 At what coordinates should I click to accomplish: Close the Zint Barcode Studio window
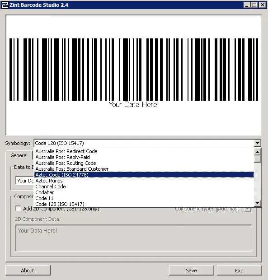point(263,5)
